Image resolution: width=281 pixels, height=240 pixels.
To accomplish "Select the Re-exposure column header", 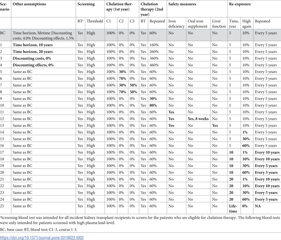I will 240,4.
